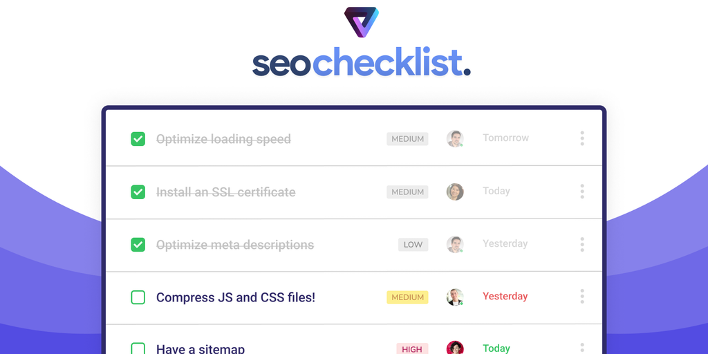Screen dimensions: 708x354
Task: Open more options for Optimize loading speed
Action: click(x=582, y=138)
